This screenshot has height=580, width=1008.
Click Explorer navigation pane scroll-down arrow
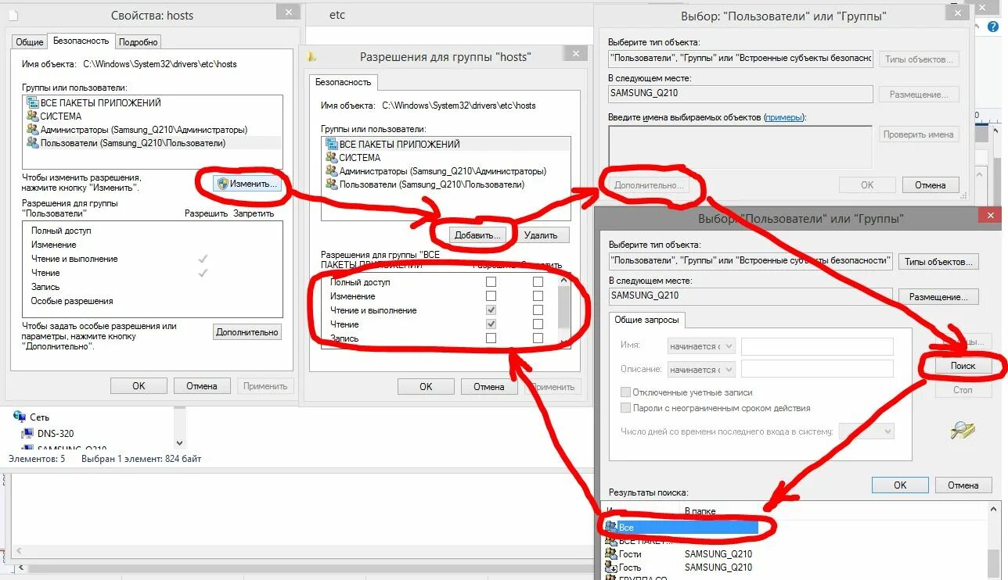tap(179, 442)
